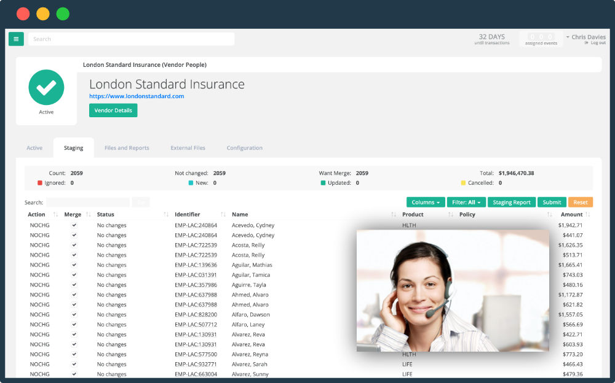Sort table by Merge column arrows
This screenshot has height=383, width=615.
click(88, 215)
